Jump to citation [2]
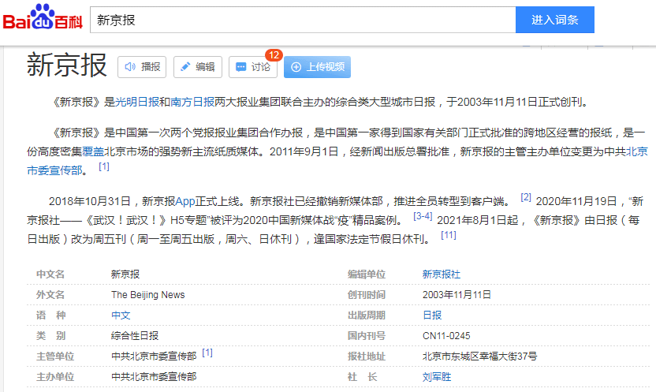The width and height of the screenshot is (656, 392). 526,197
